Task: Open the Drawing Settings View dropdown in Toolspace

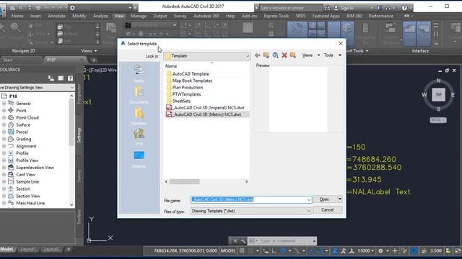Action: tap(37, 88)
